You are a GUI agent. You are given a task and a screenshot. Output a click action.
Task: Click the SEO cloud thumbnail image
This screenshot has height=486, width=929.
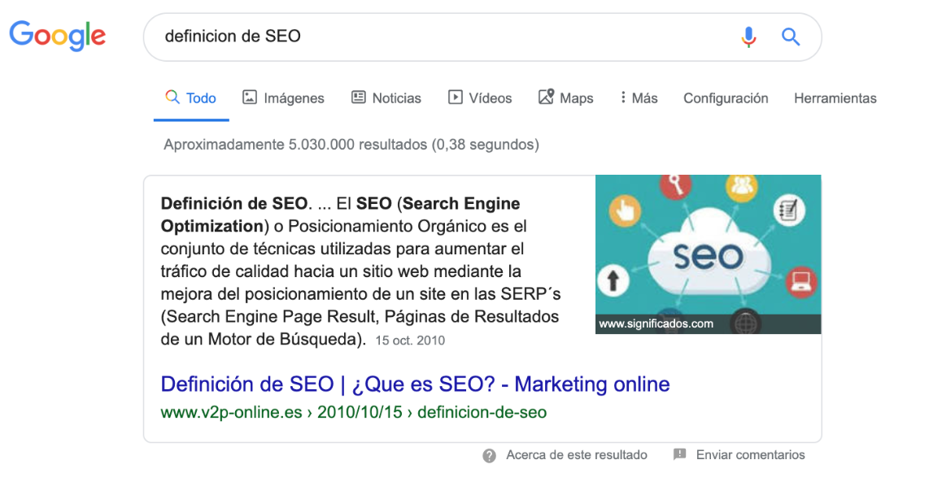coord(708,254)
